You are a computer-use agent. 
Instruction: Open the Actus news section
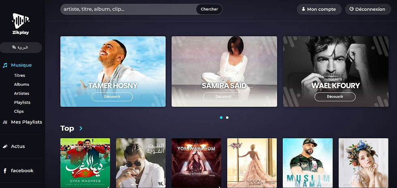(18, 146)
